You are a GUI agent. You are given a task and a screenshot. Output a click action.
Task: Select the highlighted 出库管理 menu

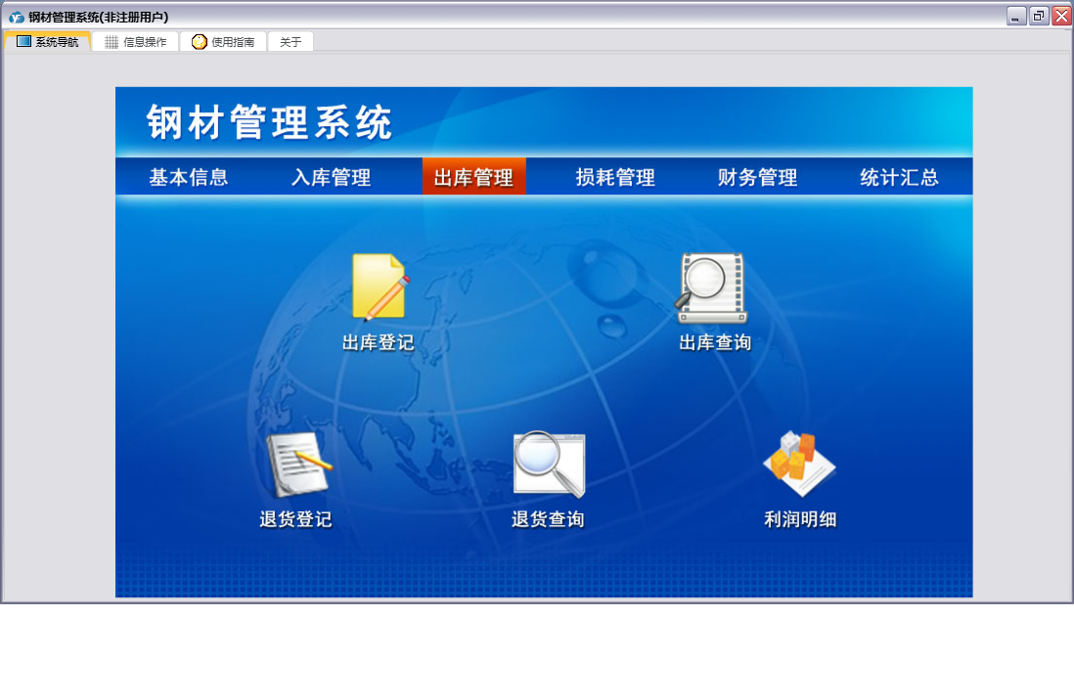point(474,177)
